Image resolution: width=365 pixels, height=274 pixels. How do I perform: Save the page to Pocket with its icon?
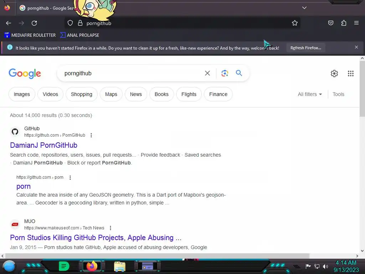(330, 23)
